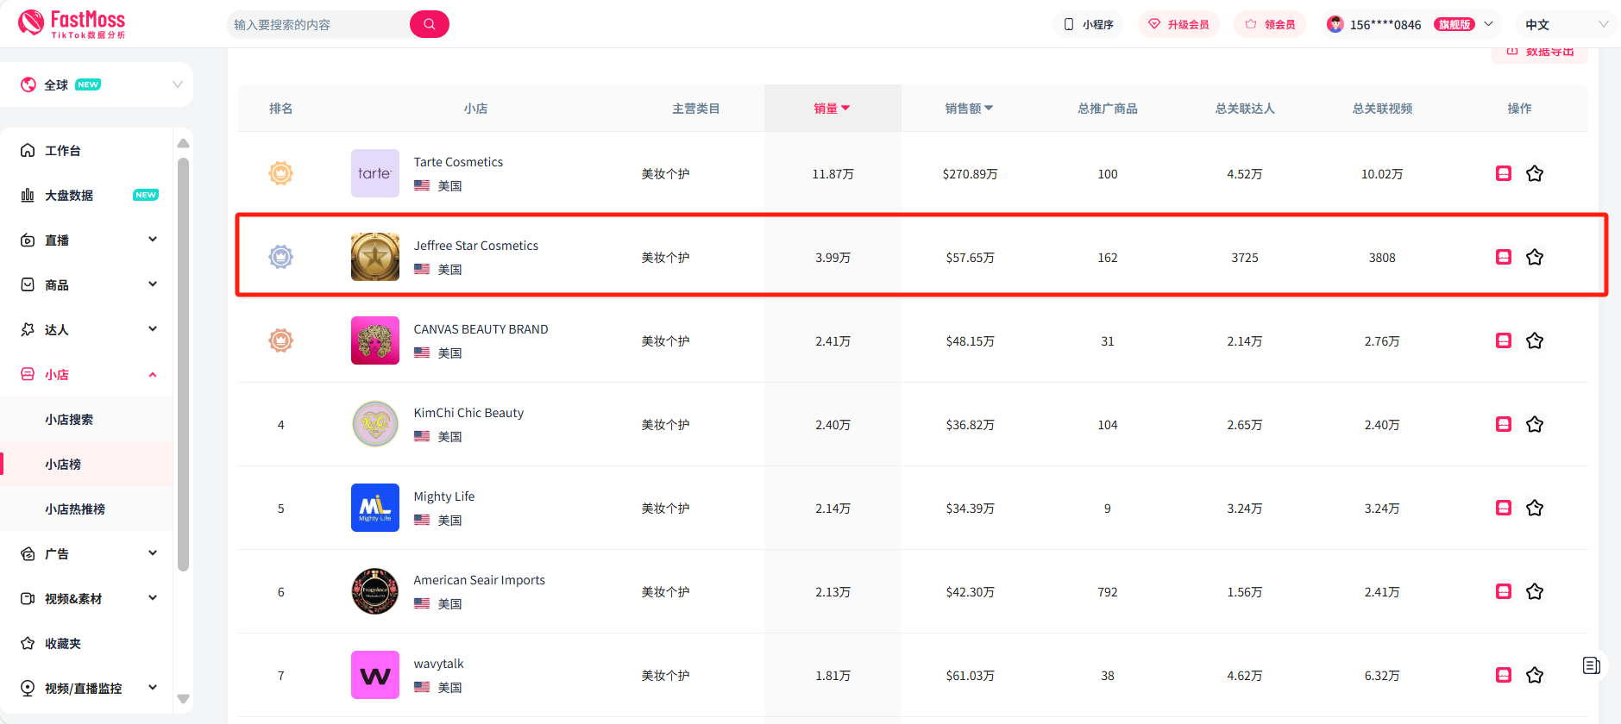Click the notes icon at bottom right
This screenshot has height=724, width=1621.
(x=1592, y=665)
